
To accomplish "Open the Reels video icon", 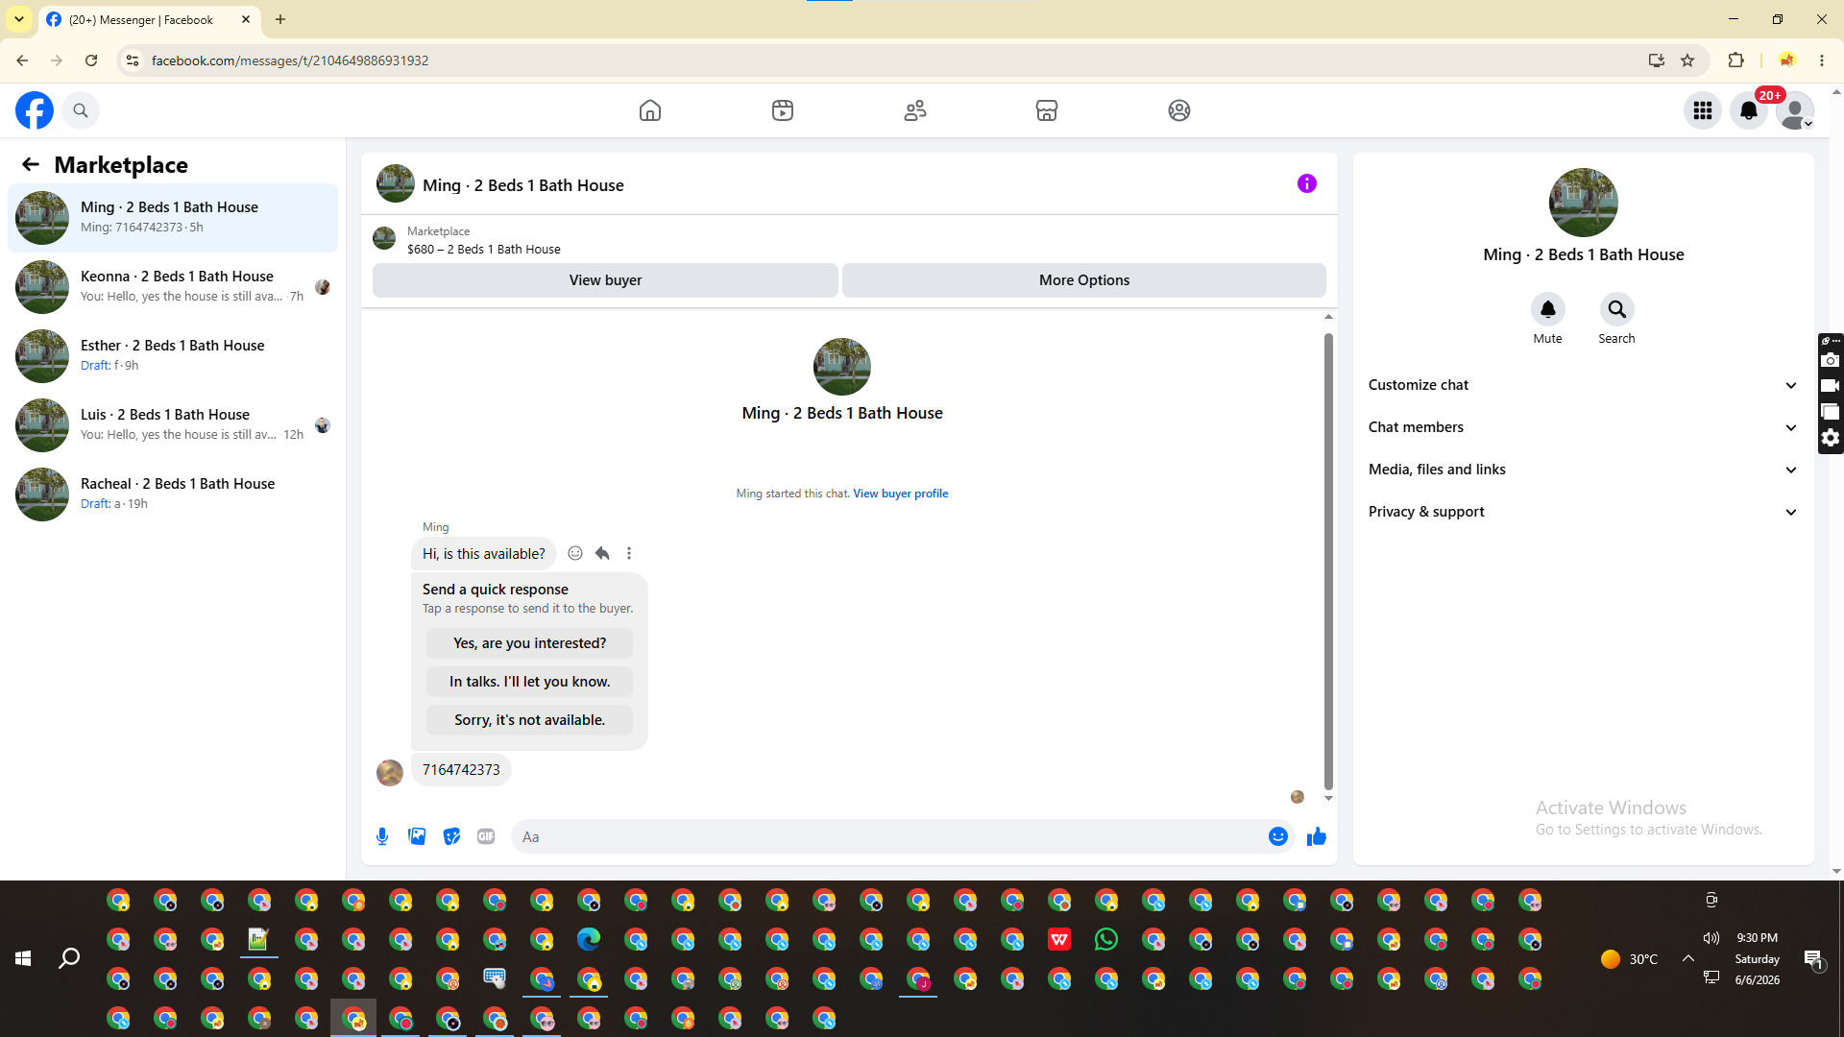I will [783, 110].
